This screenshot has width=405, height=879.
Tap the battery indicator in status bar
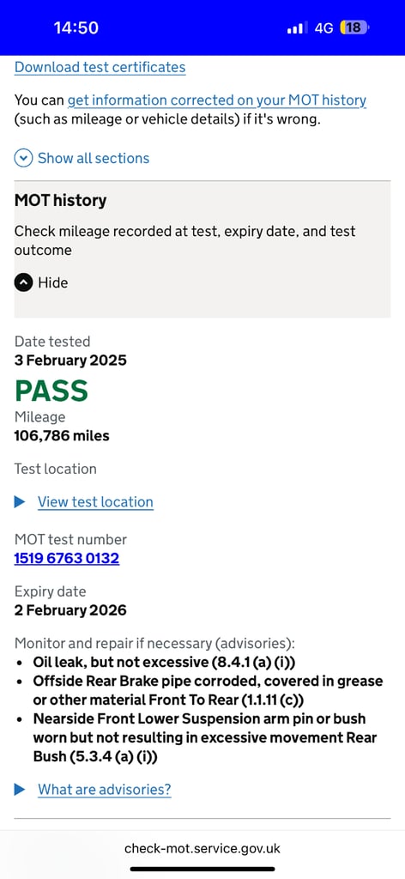(x=354, y=27)
